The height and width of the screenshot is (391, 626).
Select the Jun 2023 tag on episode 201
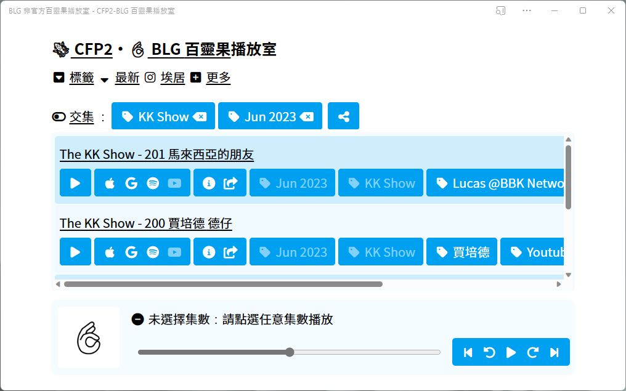pos(292,183)
